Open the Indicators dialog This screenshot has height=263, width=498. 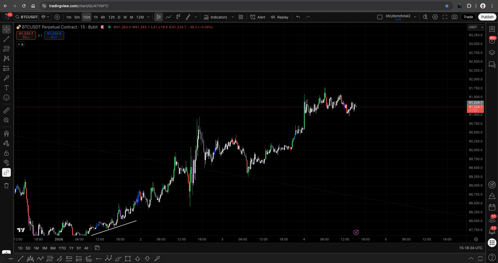point(215,17)
